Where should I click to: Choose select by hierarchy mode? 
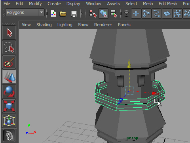point(93,14)
